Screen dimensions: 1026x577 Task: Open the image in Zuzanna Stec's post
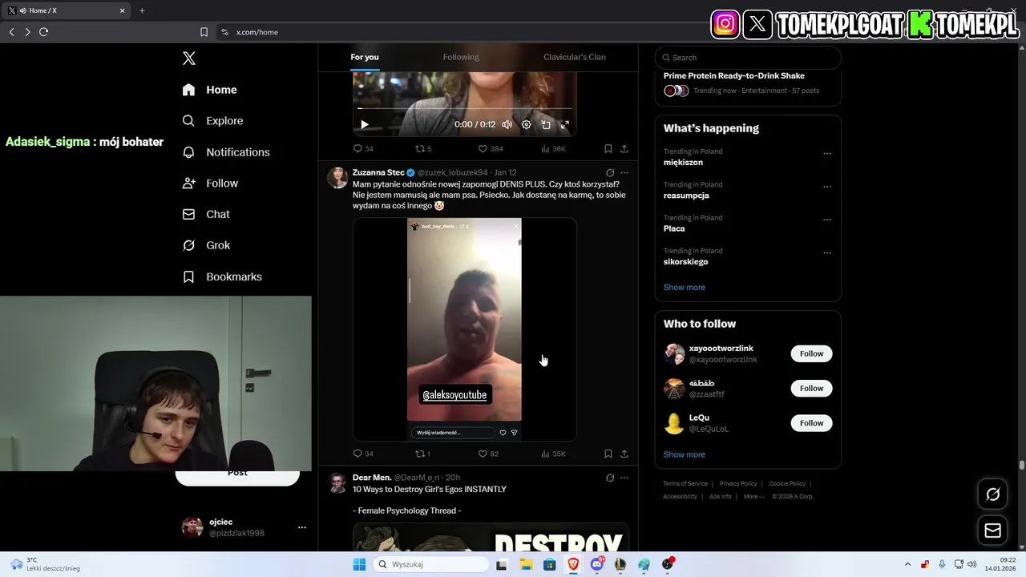(x=465, y=329)
